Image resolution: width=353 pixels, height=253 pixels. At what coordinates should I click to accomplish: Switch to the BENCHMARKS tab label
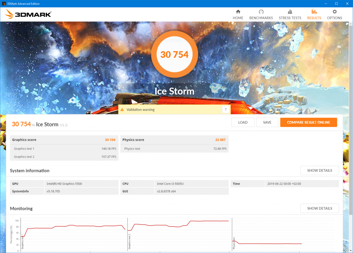coord(261,18)
